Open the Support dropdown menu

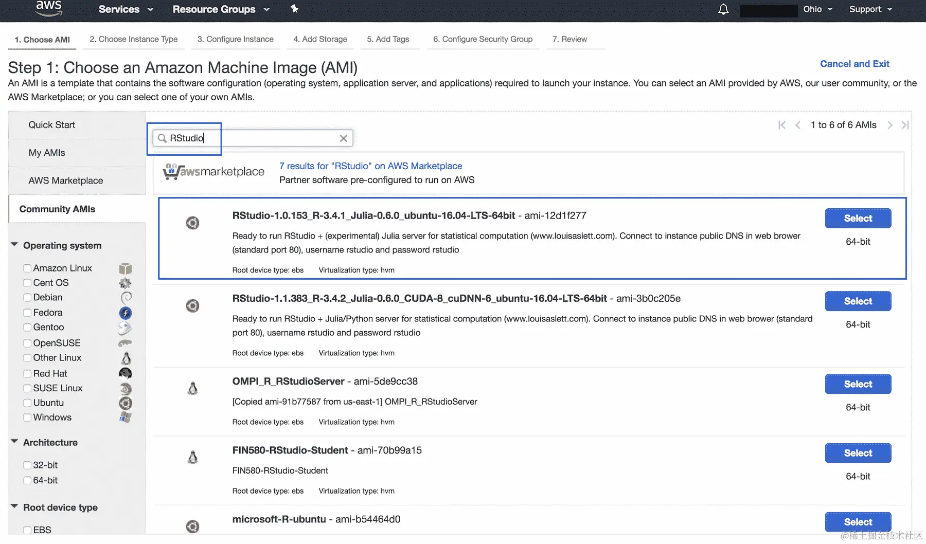pyautogui.click(x=870, y=9)
